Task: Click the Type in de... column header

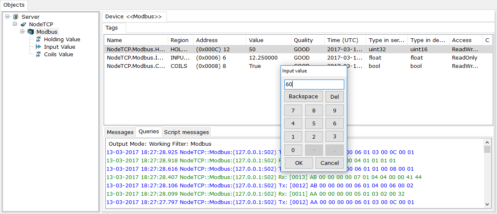Action: click(x=429, y=40)
